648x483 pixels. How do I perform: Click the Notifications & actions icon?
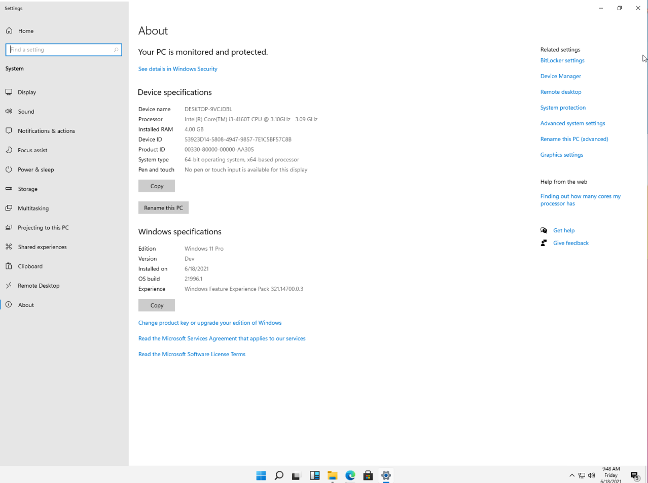(9, 131)
